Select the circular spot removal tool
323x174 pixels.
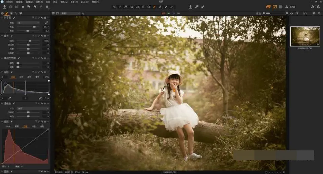point(149,7)
